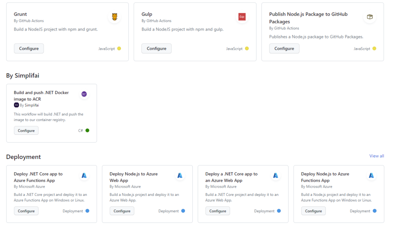Configure Deploy a .NET Core app to Azure Web App
Image resolution: width=402 pixels, height=226 pixels.
(217, 211)
